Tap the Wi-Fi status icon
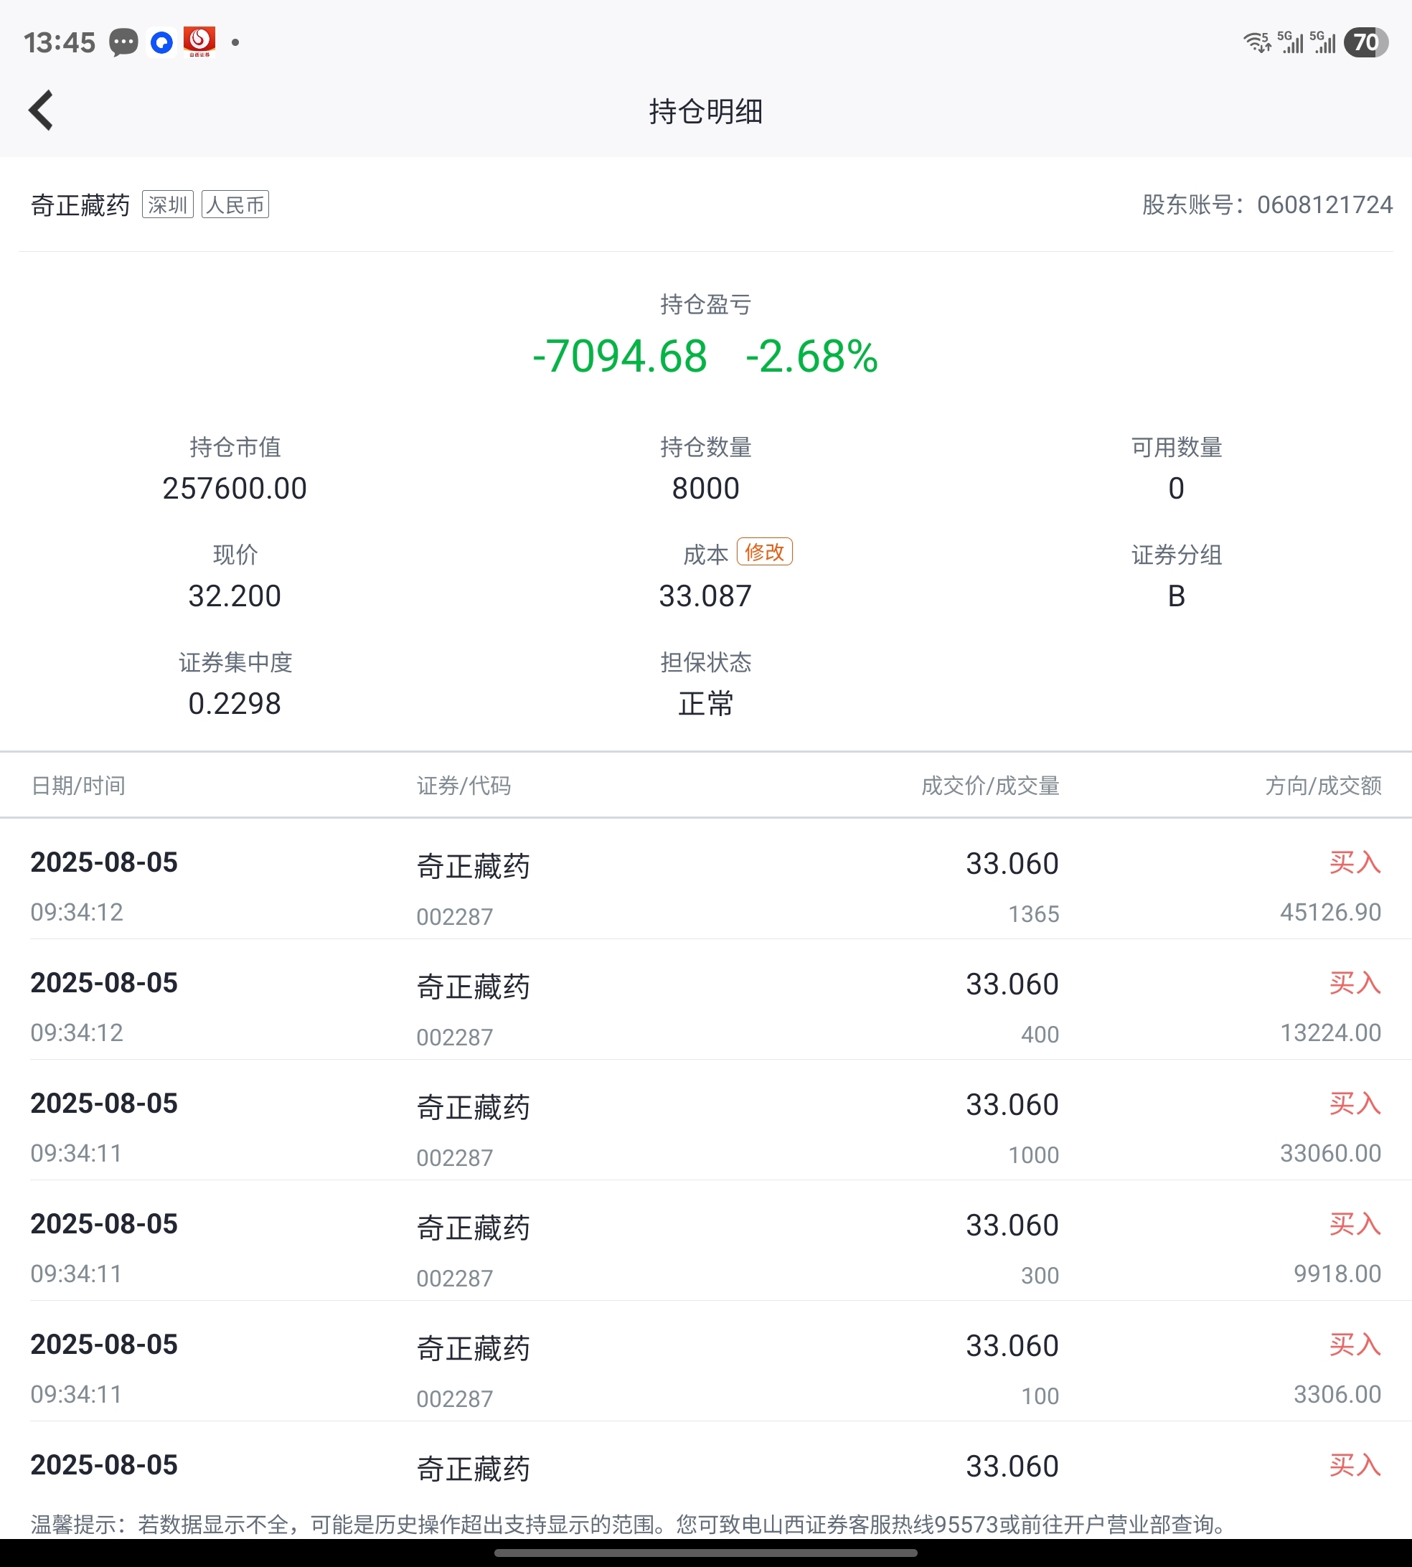 (x=1258, y=42)
